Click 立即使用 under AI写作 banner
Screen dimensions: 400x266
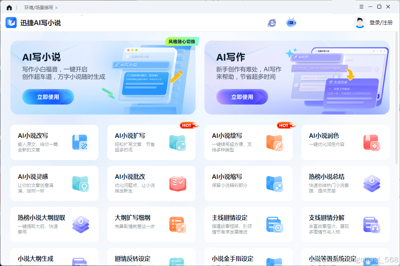[242, 97]
